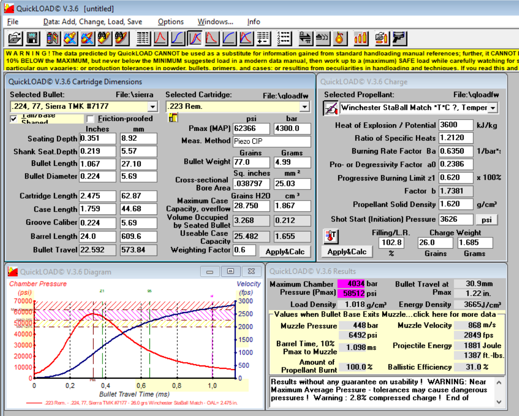
Task: Click the Propellant Solid Density field
Action: click(x=456, y=204)
